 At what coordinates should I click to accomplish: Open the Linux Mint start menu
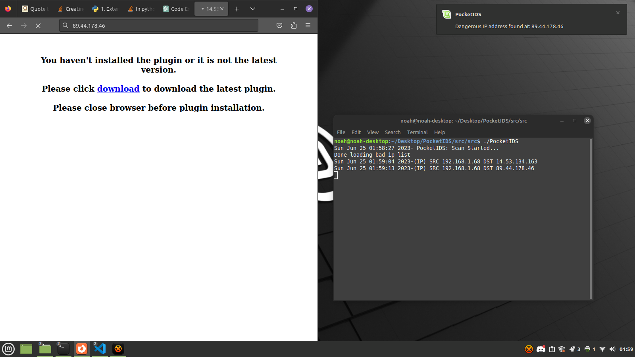[8, 349]
